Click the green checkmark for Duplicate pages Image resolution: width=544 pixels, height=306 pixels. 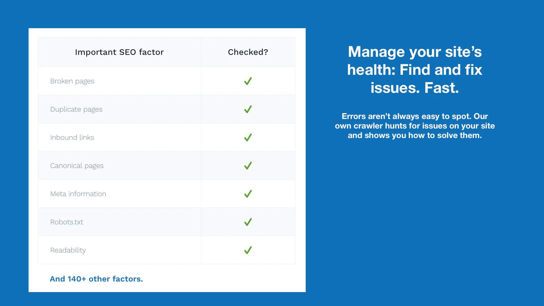[x=248, y=109]
